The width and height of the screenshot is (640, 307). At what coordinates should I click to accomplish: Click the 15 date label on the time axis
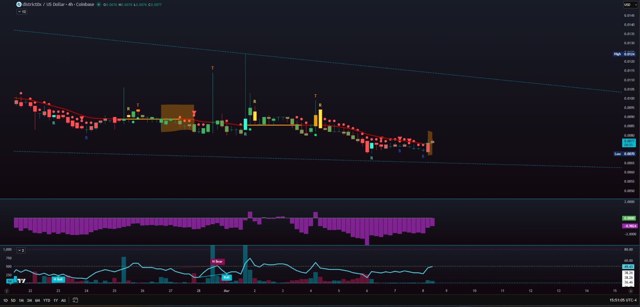(615, 291)
